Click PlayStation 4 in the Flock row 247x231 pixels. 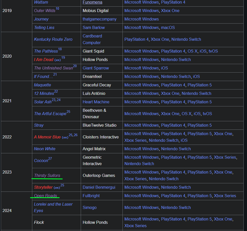(x=173, y=219)
